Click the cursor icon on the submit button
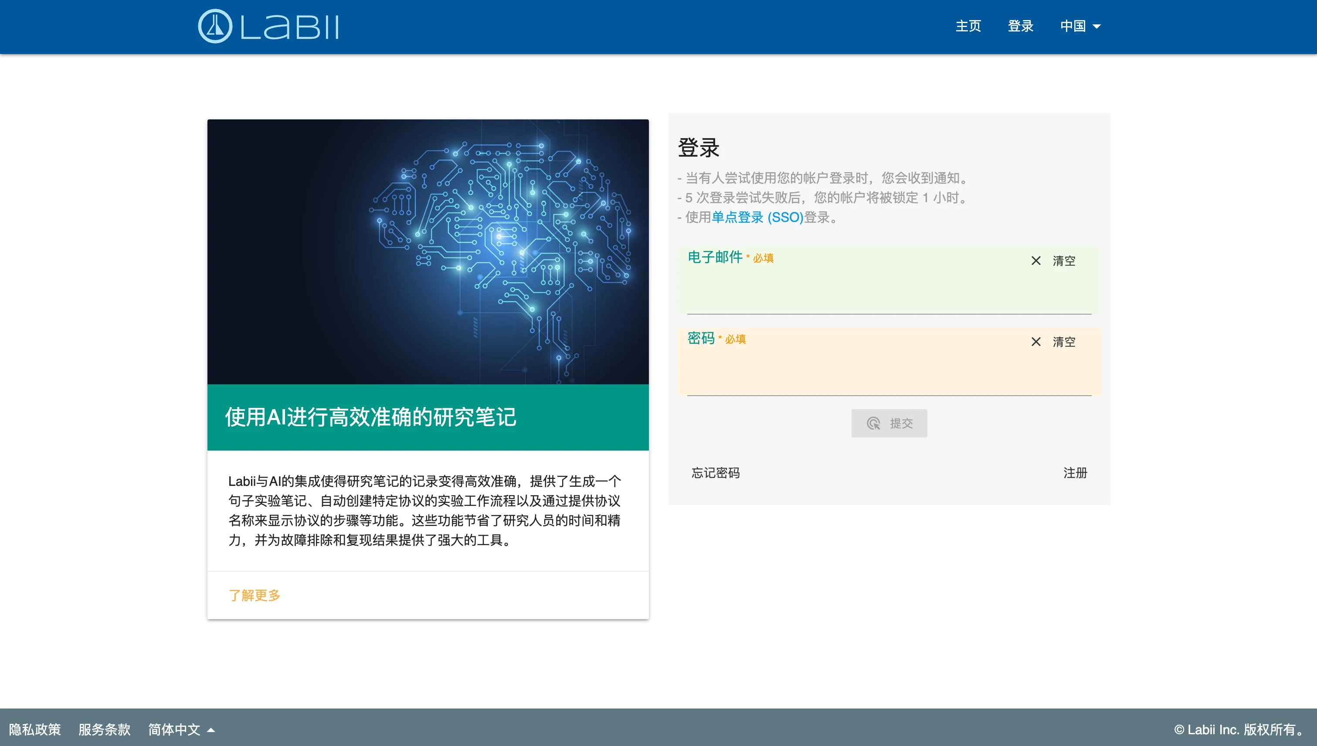This screenshot has height=746, width=1317. (873, 423)
